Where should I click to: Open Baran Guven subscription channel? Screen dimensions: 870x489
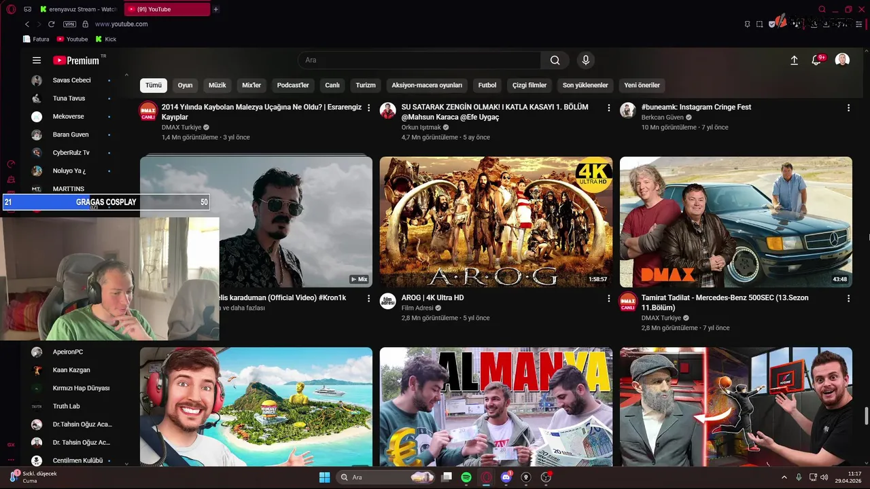71,134
